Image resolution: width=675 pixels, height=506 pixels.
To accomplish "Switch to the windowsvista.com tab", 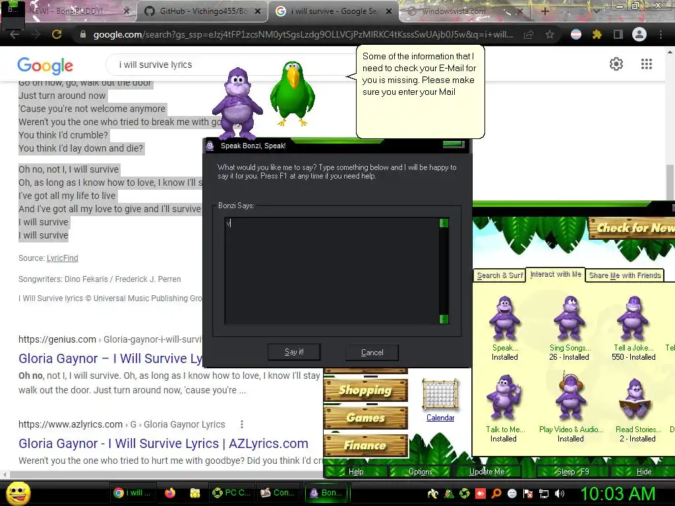I will point(464,11).
